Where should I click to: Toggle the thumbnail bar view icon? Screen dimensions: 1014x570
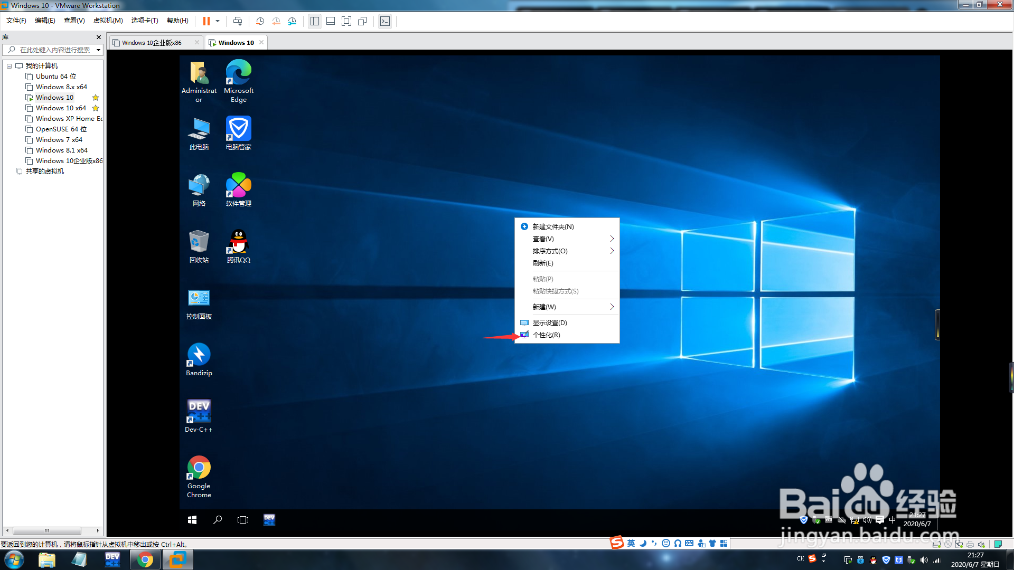click(331, 21)
